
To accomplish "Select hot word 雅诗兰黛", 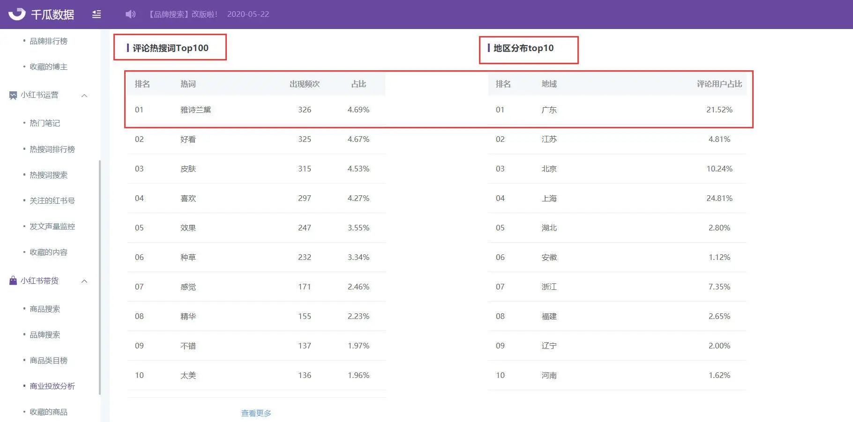I will [195, 110].
